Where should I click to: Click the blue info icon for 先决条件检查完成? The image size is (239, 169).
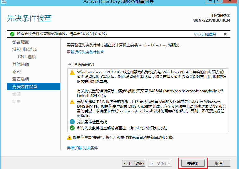[x=72, y=122]
